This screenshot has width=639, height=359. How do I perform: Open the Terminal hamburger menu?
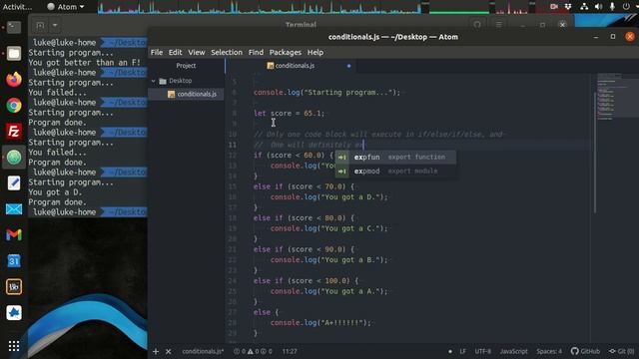point(499,25)
